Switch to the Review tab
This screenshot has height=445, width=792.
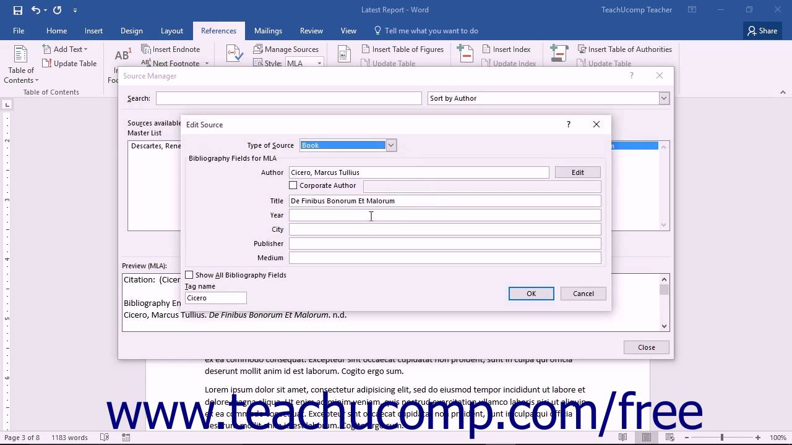[311, 31]
